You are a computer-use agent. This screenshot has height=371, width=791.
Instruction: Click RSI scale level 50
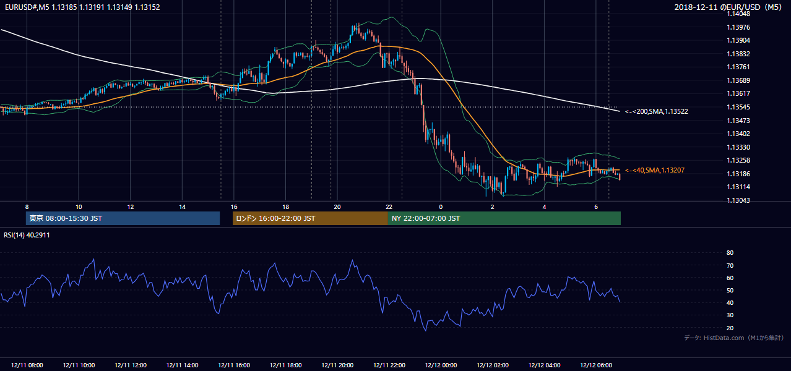click(730, 290)
